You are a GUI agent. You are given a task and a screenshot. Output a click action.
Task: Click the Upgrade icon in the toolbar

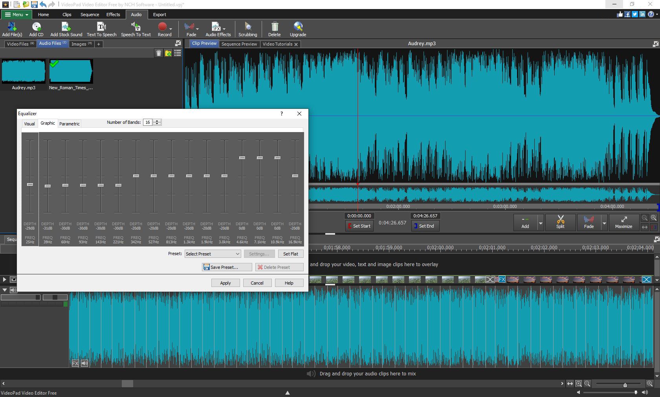click(297, 28)
